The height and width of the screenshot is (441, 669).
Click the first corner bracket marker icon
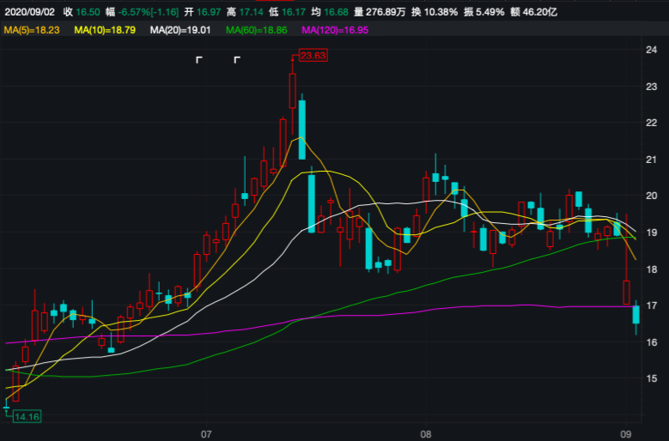199,60
